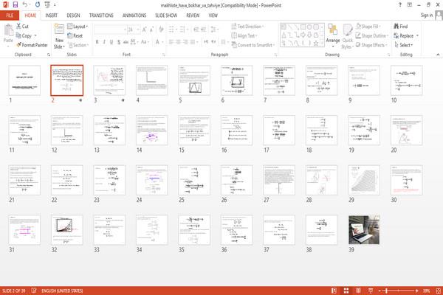Open the Paragraph dialog launcher
This screenshot has width=443, height=295.
click(275, 55)
